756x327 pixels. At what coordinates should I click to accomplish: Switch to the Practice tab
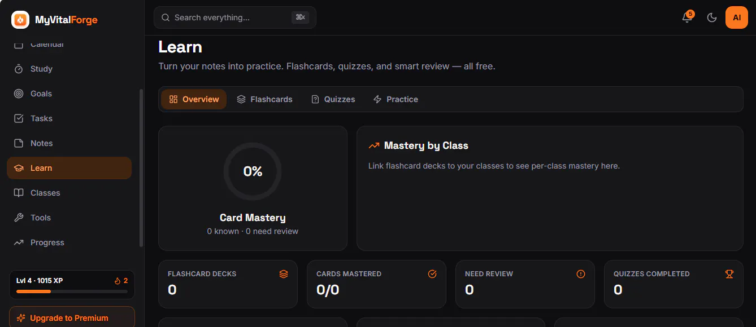click(396, 99)
